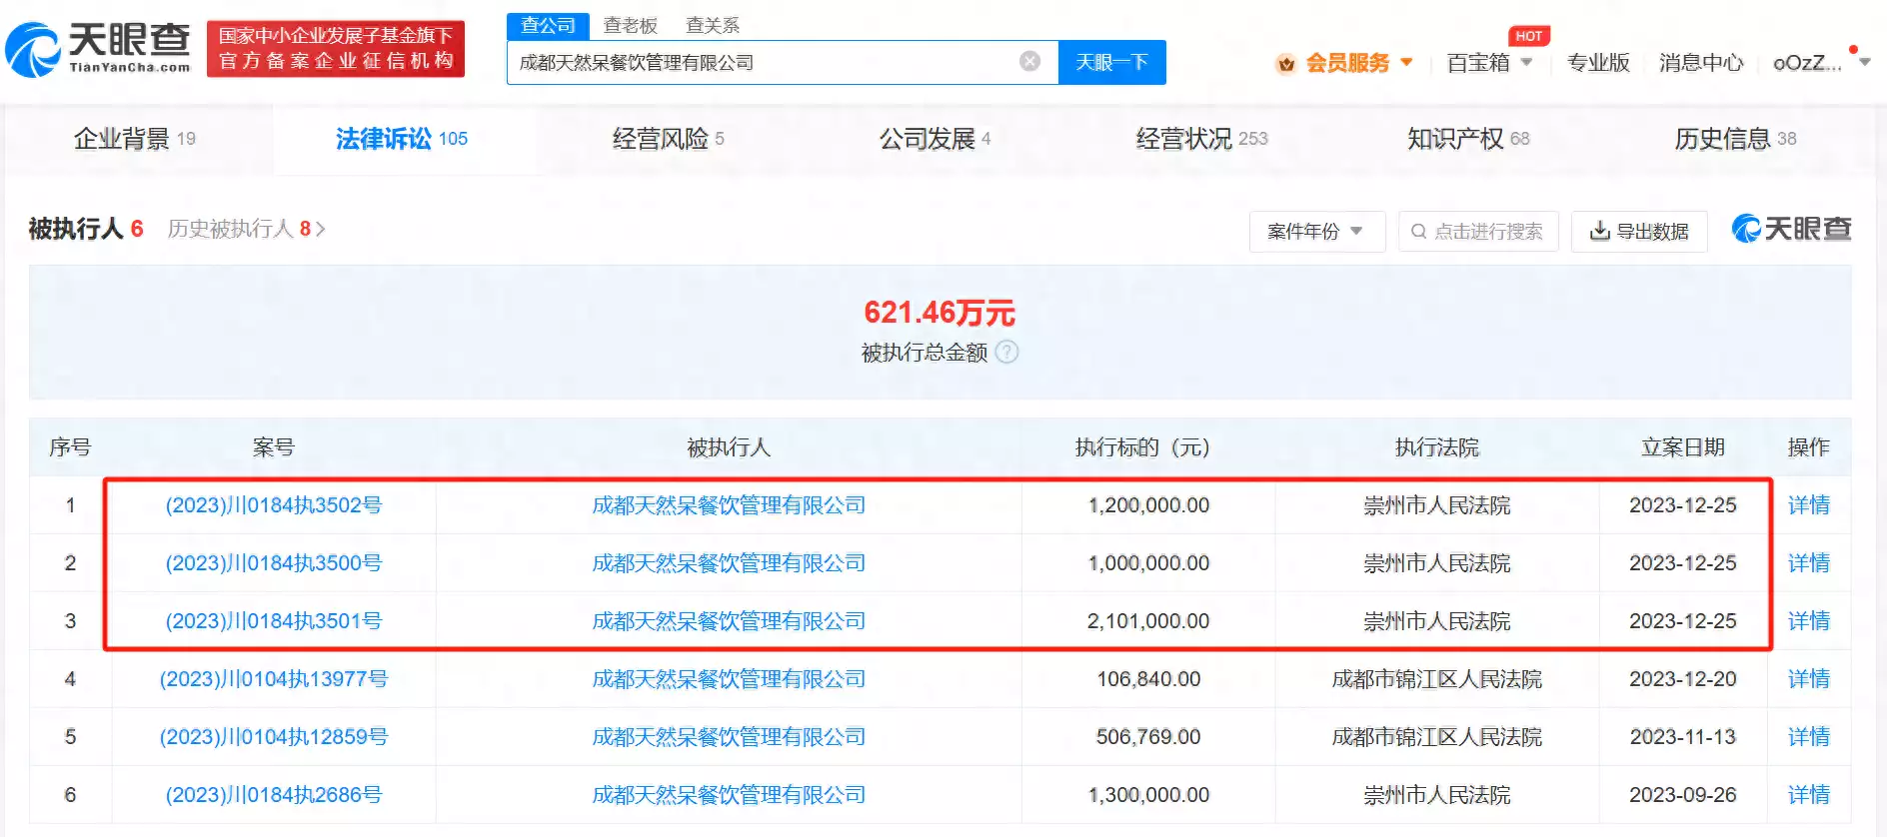Open the 知识产权 tab

point(1468,139)
